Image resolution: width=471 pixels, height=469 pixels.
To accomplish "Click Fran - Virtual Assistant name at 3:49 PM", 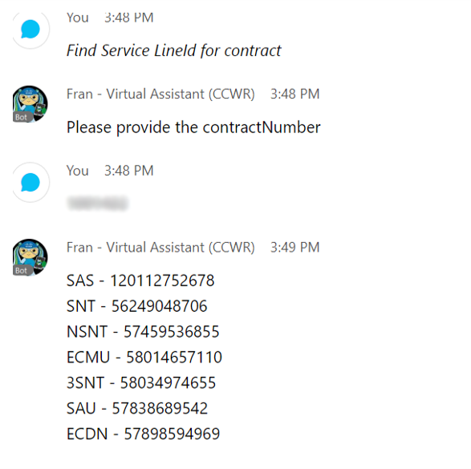I will click(160, 247).
